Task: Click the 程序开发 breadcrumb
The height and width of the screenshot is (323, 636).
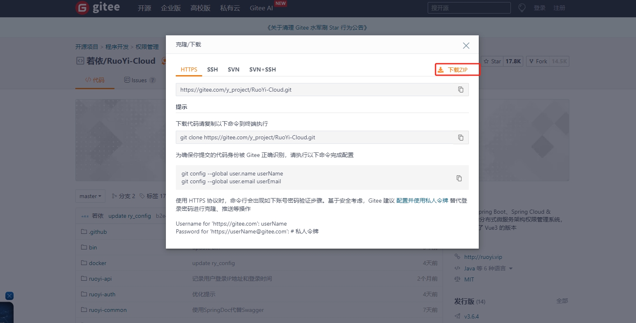Action: tap(117, 47)
